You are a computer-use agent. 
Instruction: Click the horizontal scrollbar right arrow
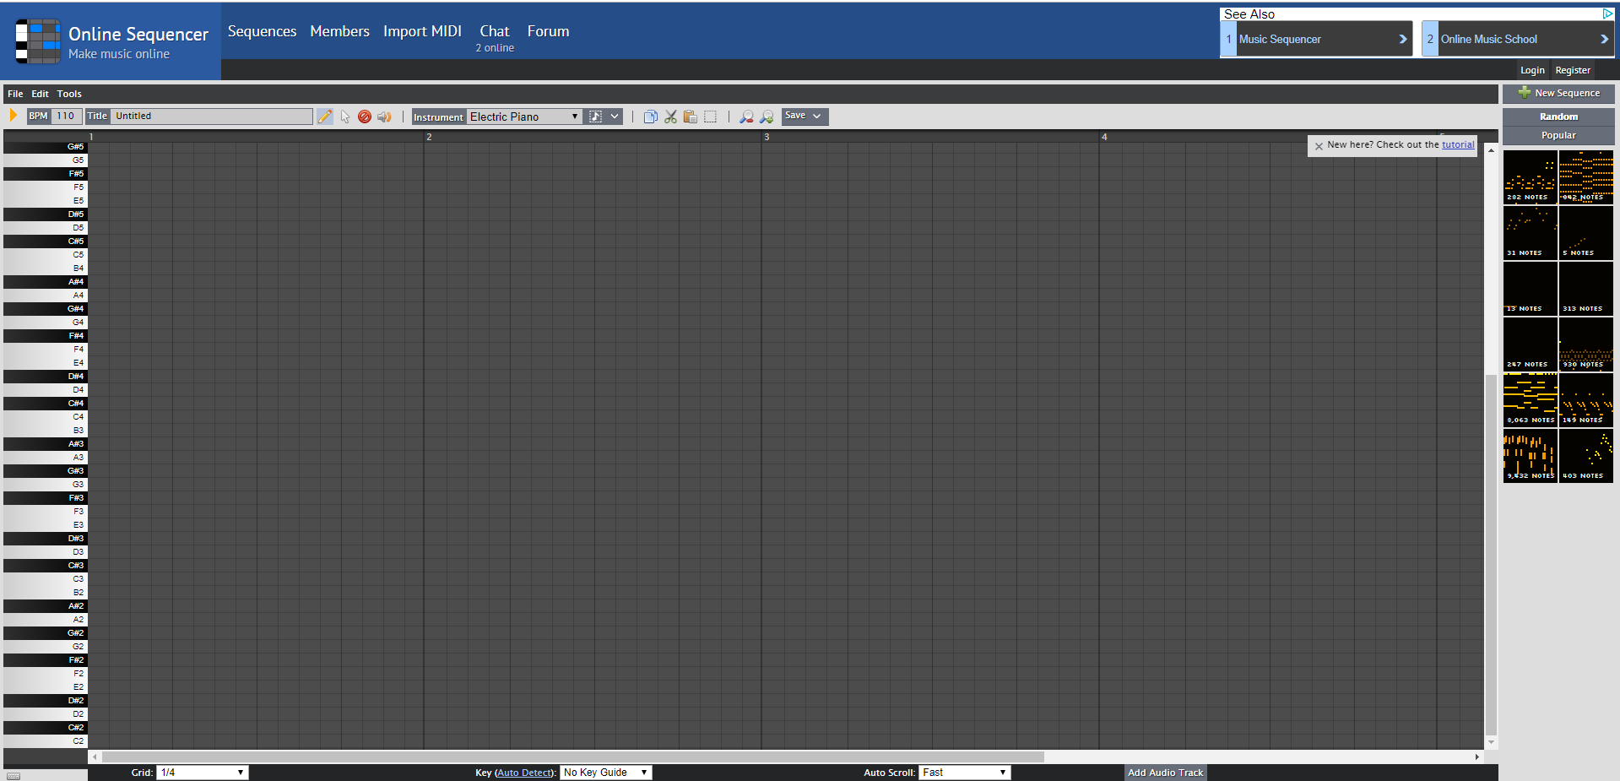(x=1476, y=757)
